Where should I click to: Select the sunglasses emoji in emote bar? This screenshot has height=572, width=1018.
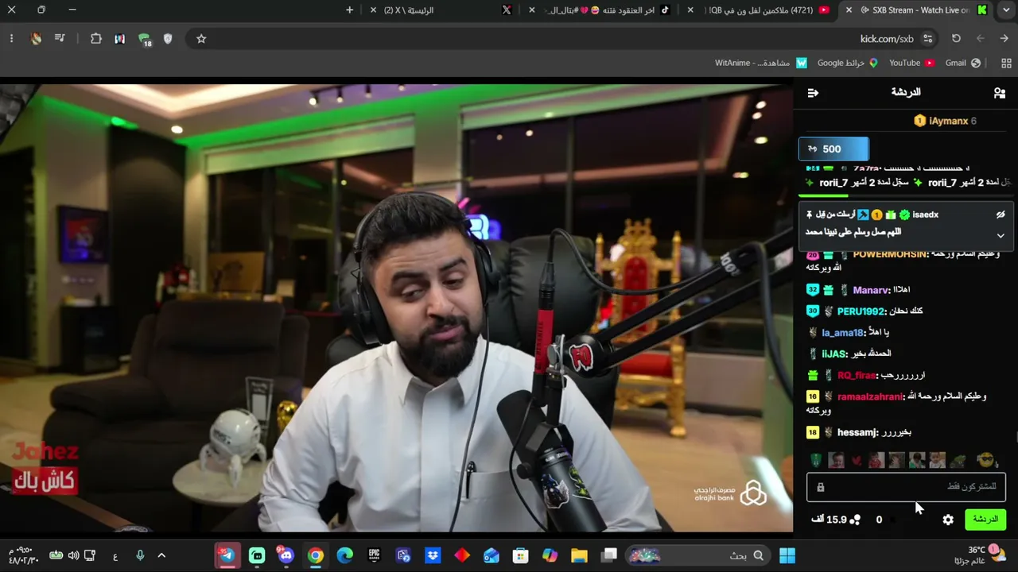coord(986,460)
